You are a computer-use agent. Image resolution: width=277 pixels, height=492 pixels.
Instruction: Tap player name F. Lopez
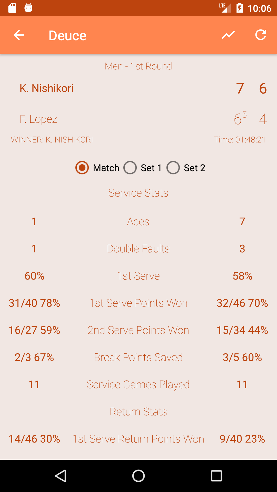pos(38,119)
